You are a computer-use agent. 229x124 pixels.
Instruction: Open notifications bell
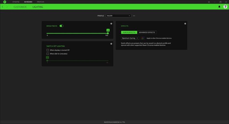(219, 7)
